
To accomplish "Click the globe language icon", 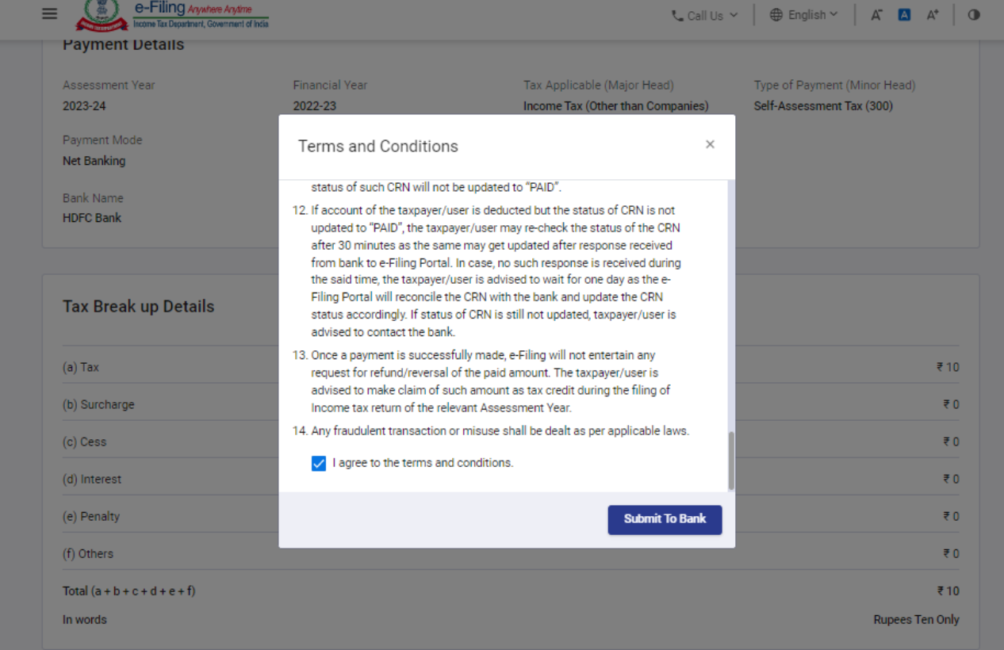I will (776, 15).
